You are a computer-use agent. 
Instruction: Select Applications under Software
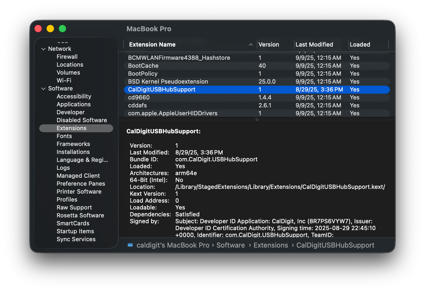pos(74,104)
